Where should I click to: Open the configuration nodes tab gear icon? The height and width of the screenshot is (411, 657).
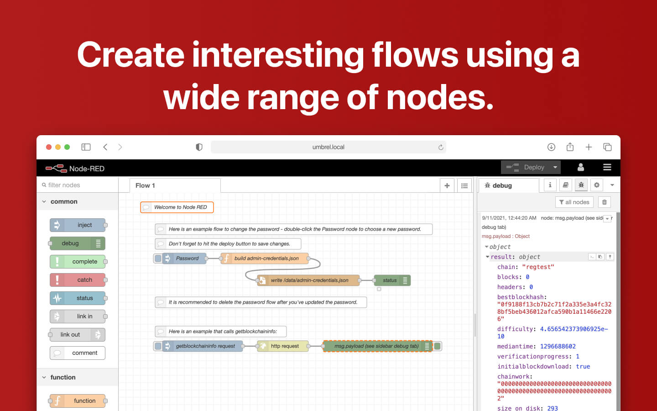[x=597, y=185]
